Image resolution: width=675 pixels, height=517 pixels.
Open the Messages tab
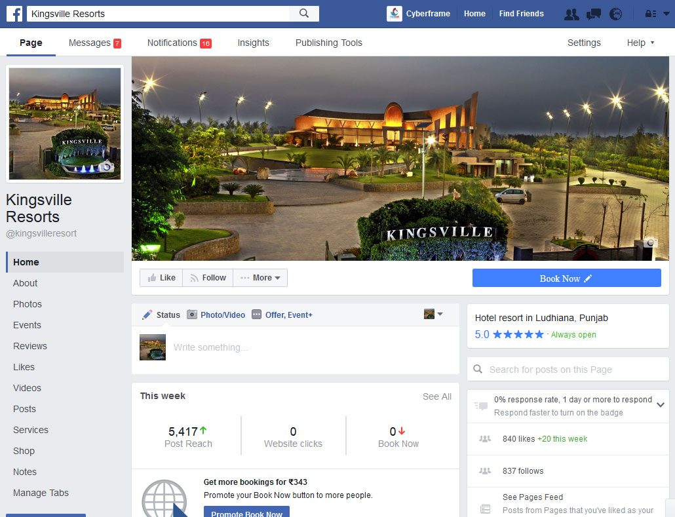[95, 43]
